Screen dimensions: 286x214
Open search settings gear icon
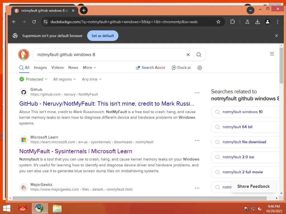[x=199, y=68]
